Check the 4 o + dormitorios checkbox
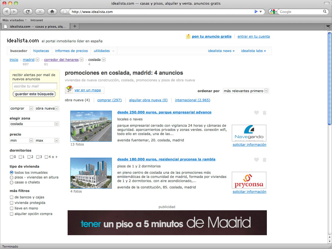 pyautogui.click(x=46, y=157)
